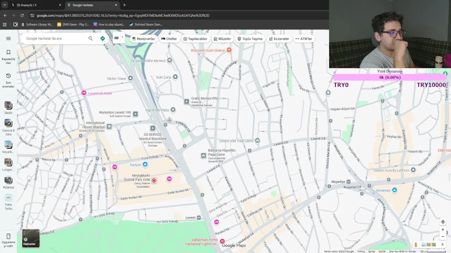This screenshot has height=253, width=451.
Task: Open Kaydedilenler saved places
Action: tap(8, 56)
